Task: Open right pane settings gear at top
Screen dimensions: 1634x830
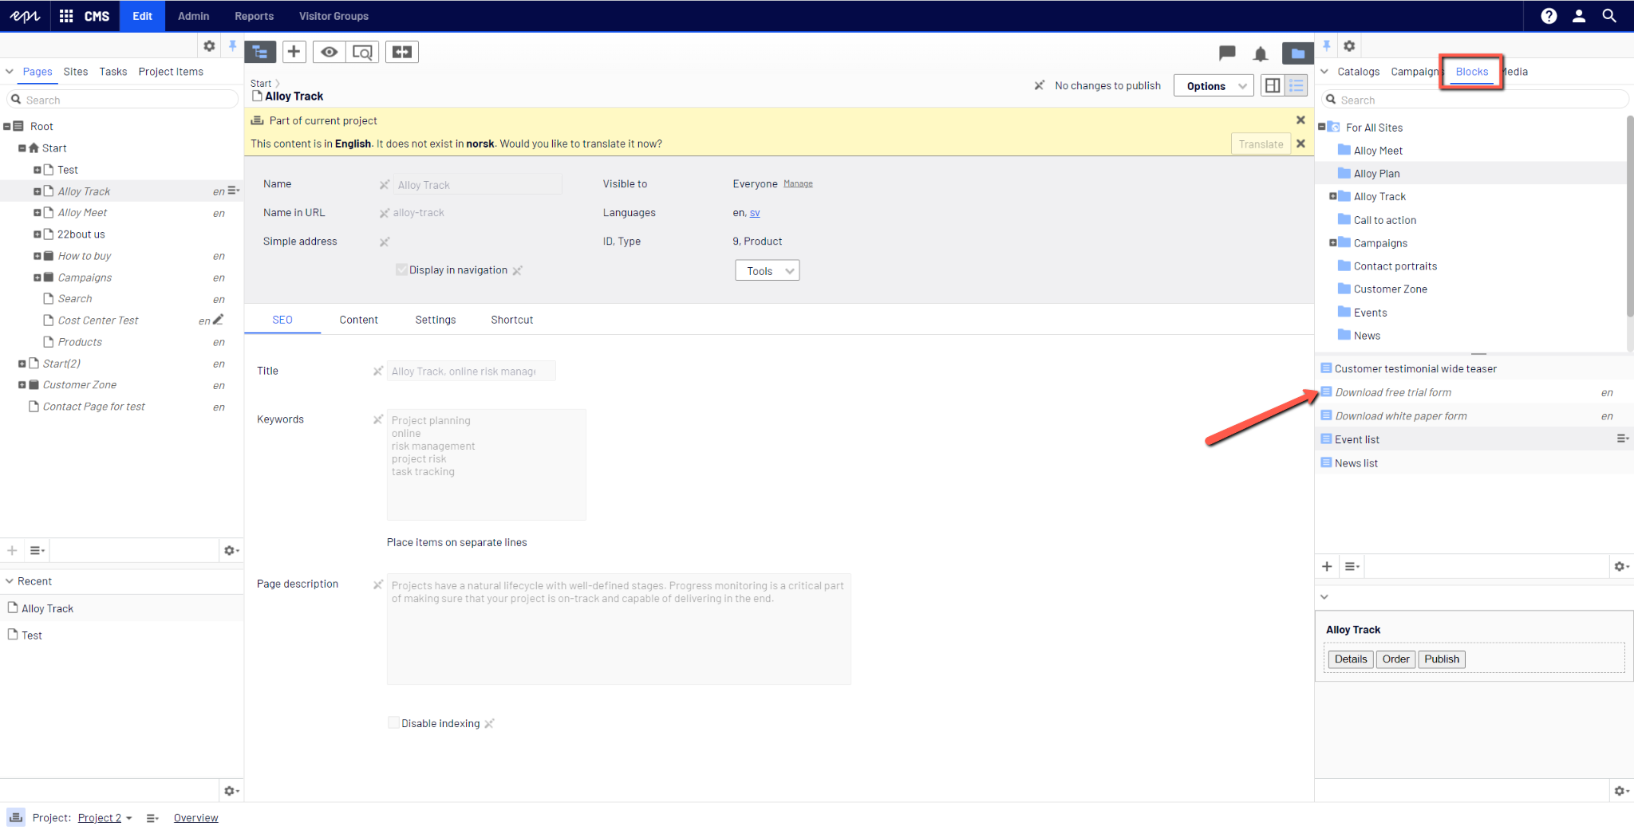Action: click(x=1349, y=46)
